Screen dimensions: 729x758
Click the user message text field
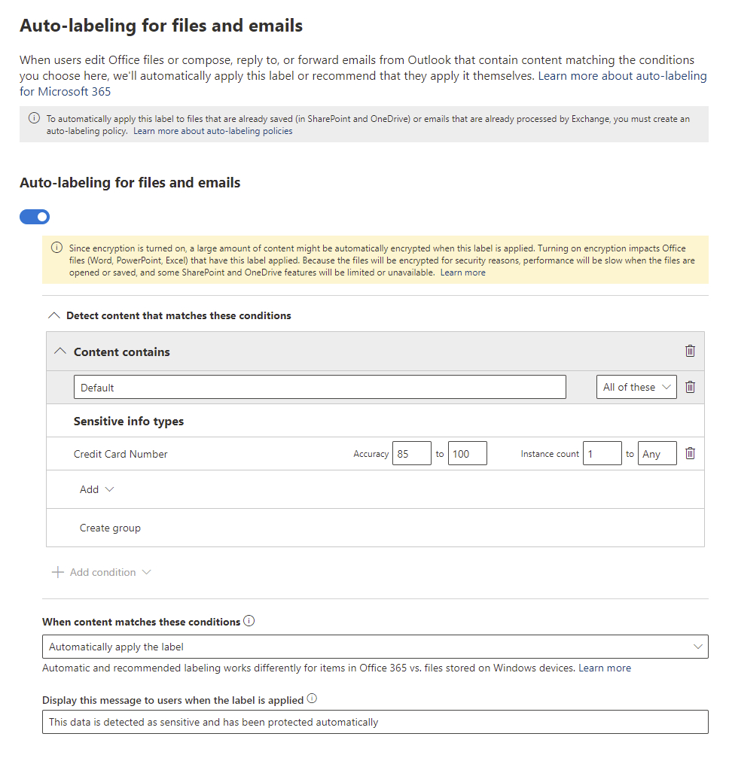pos(375,722)
